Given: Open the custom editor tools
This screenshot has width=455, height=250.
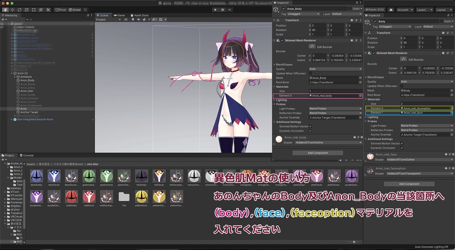Looking at the screenshot, I should [48, 10].
